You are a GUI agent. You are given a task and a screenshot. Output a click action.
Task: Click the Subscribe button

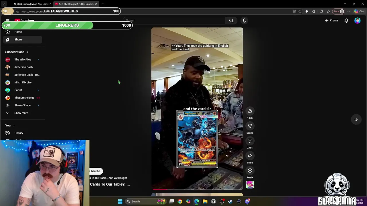click(x=95, y=171)
